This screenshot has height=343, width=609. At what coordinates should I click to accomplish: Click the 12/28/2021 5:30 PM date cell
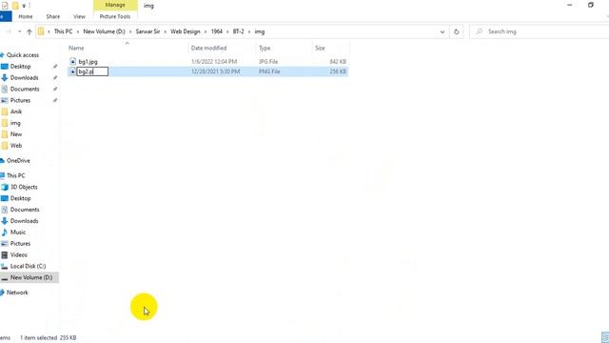click(215, 71)
